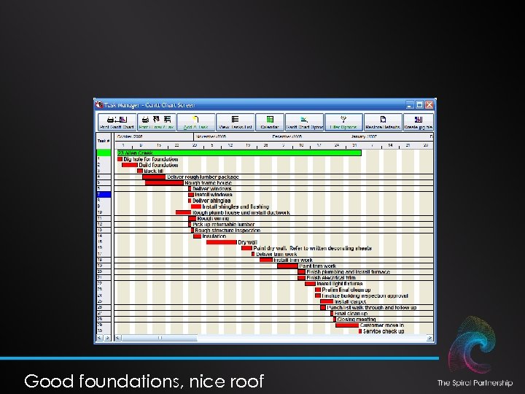
Task: Click the 'Prelim final clean up' label
Action: pos(346,290)
